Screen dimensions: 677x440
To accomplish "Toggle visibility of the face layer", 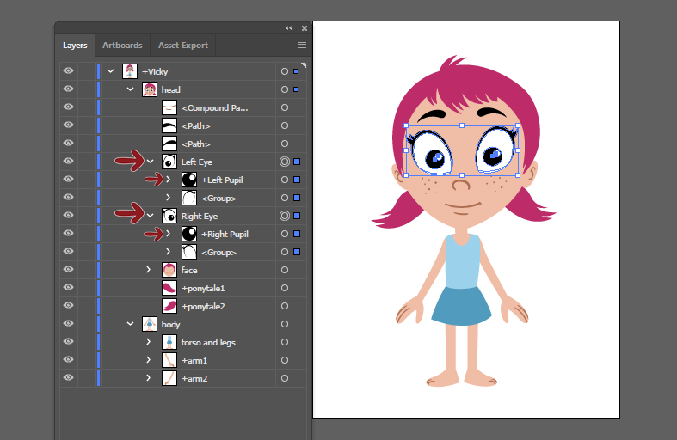I will (x=69, y=270).
